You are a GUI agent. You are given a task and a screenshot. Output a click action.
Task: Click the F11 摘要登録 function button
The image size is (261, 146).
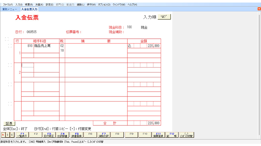159,135
